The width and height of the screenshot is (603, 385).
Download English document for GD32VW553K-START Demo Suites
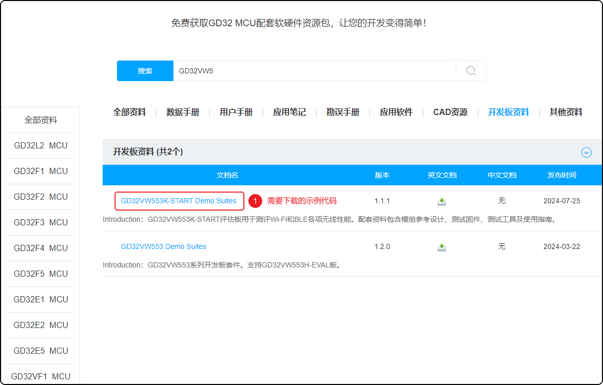(442, 201)
